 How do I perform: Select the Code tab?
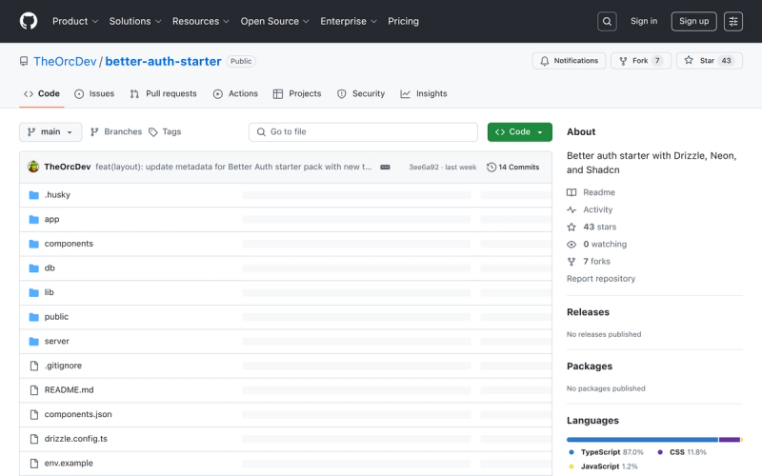point(42,93)
